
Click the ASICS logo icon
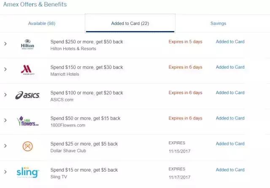click(27, 95)
